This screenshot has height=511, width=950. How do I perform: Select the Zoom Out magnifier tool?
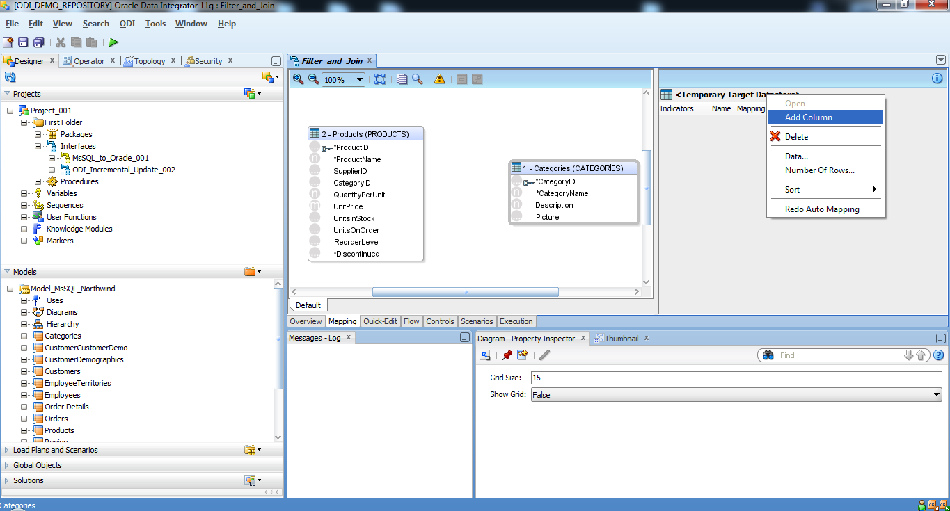coord(312,79)
